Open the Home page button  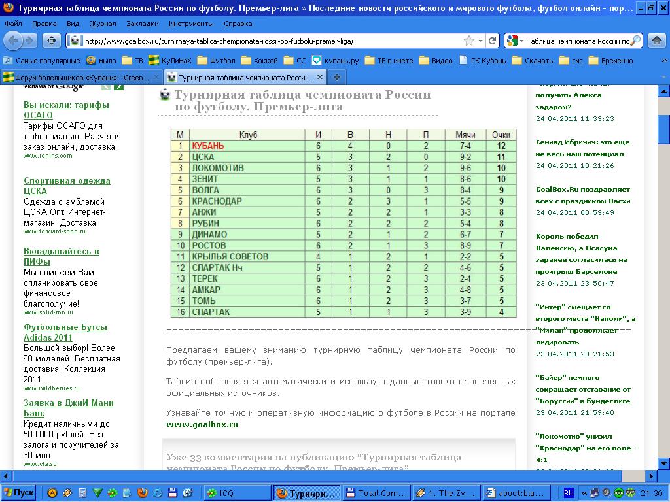(657, 41)
